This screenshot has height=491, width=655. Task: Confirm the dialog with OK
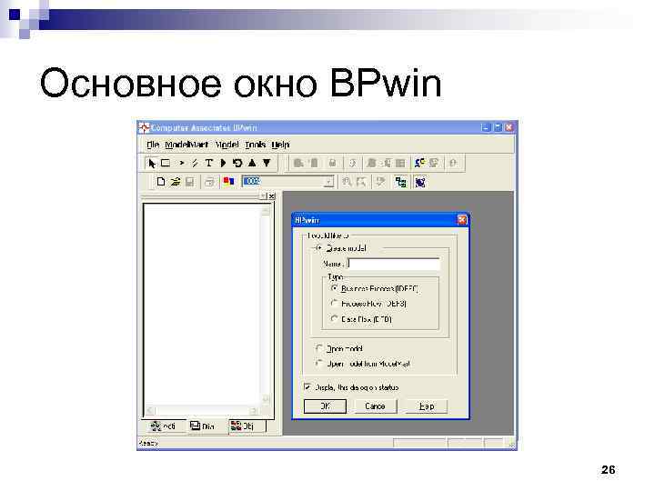pos(325,406)
